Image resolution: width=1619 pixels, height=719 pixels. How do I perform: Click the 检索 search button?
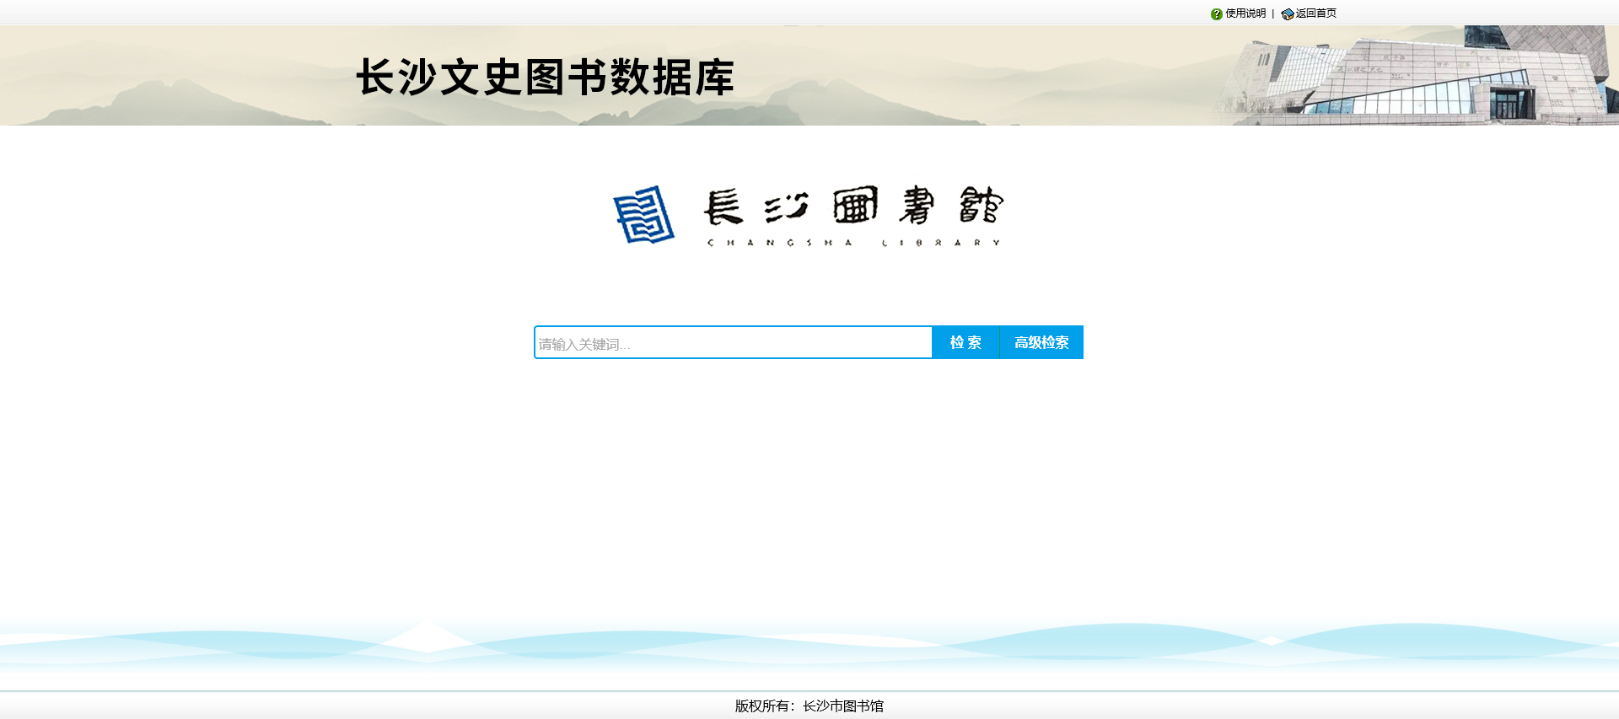tap(965, 342)
